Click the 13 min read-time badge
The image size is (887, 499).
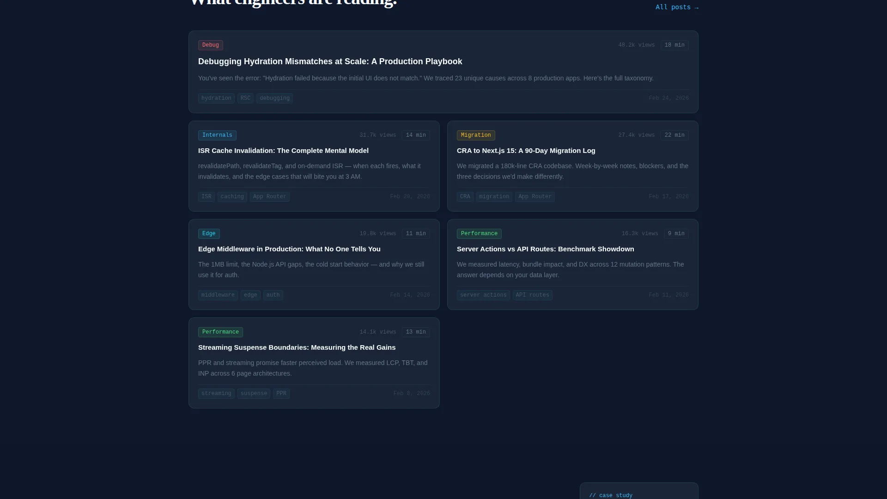click(416, 332)
